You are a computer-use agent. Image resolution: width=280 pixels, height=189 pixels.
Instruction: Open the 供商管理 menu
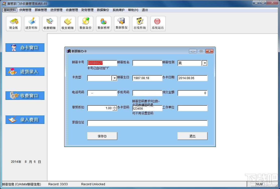click(25, 10)
